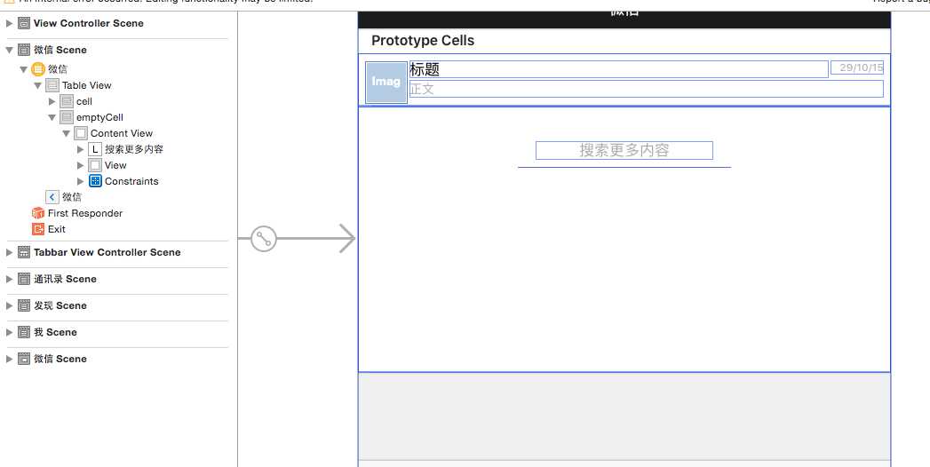The width and height of the screenshot is (930, 467).
Task: Click the Tabbar View Controller Scene icon
Action: tap(24, 252)
